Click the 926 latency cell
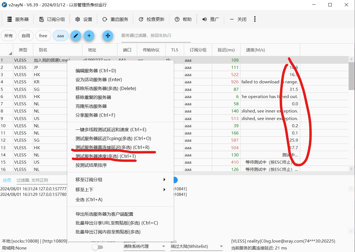 tap(226, 82)
